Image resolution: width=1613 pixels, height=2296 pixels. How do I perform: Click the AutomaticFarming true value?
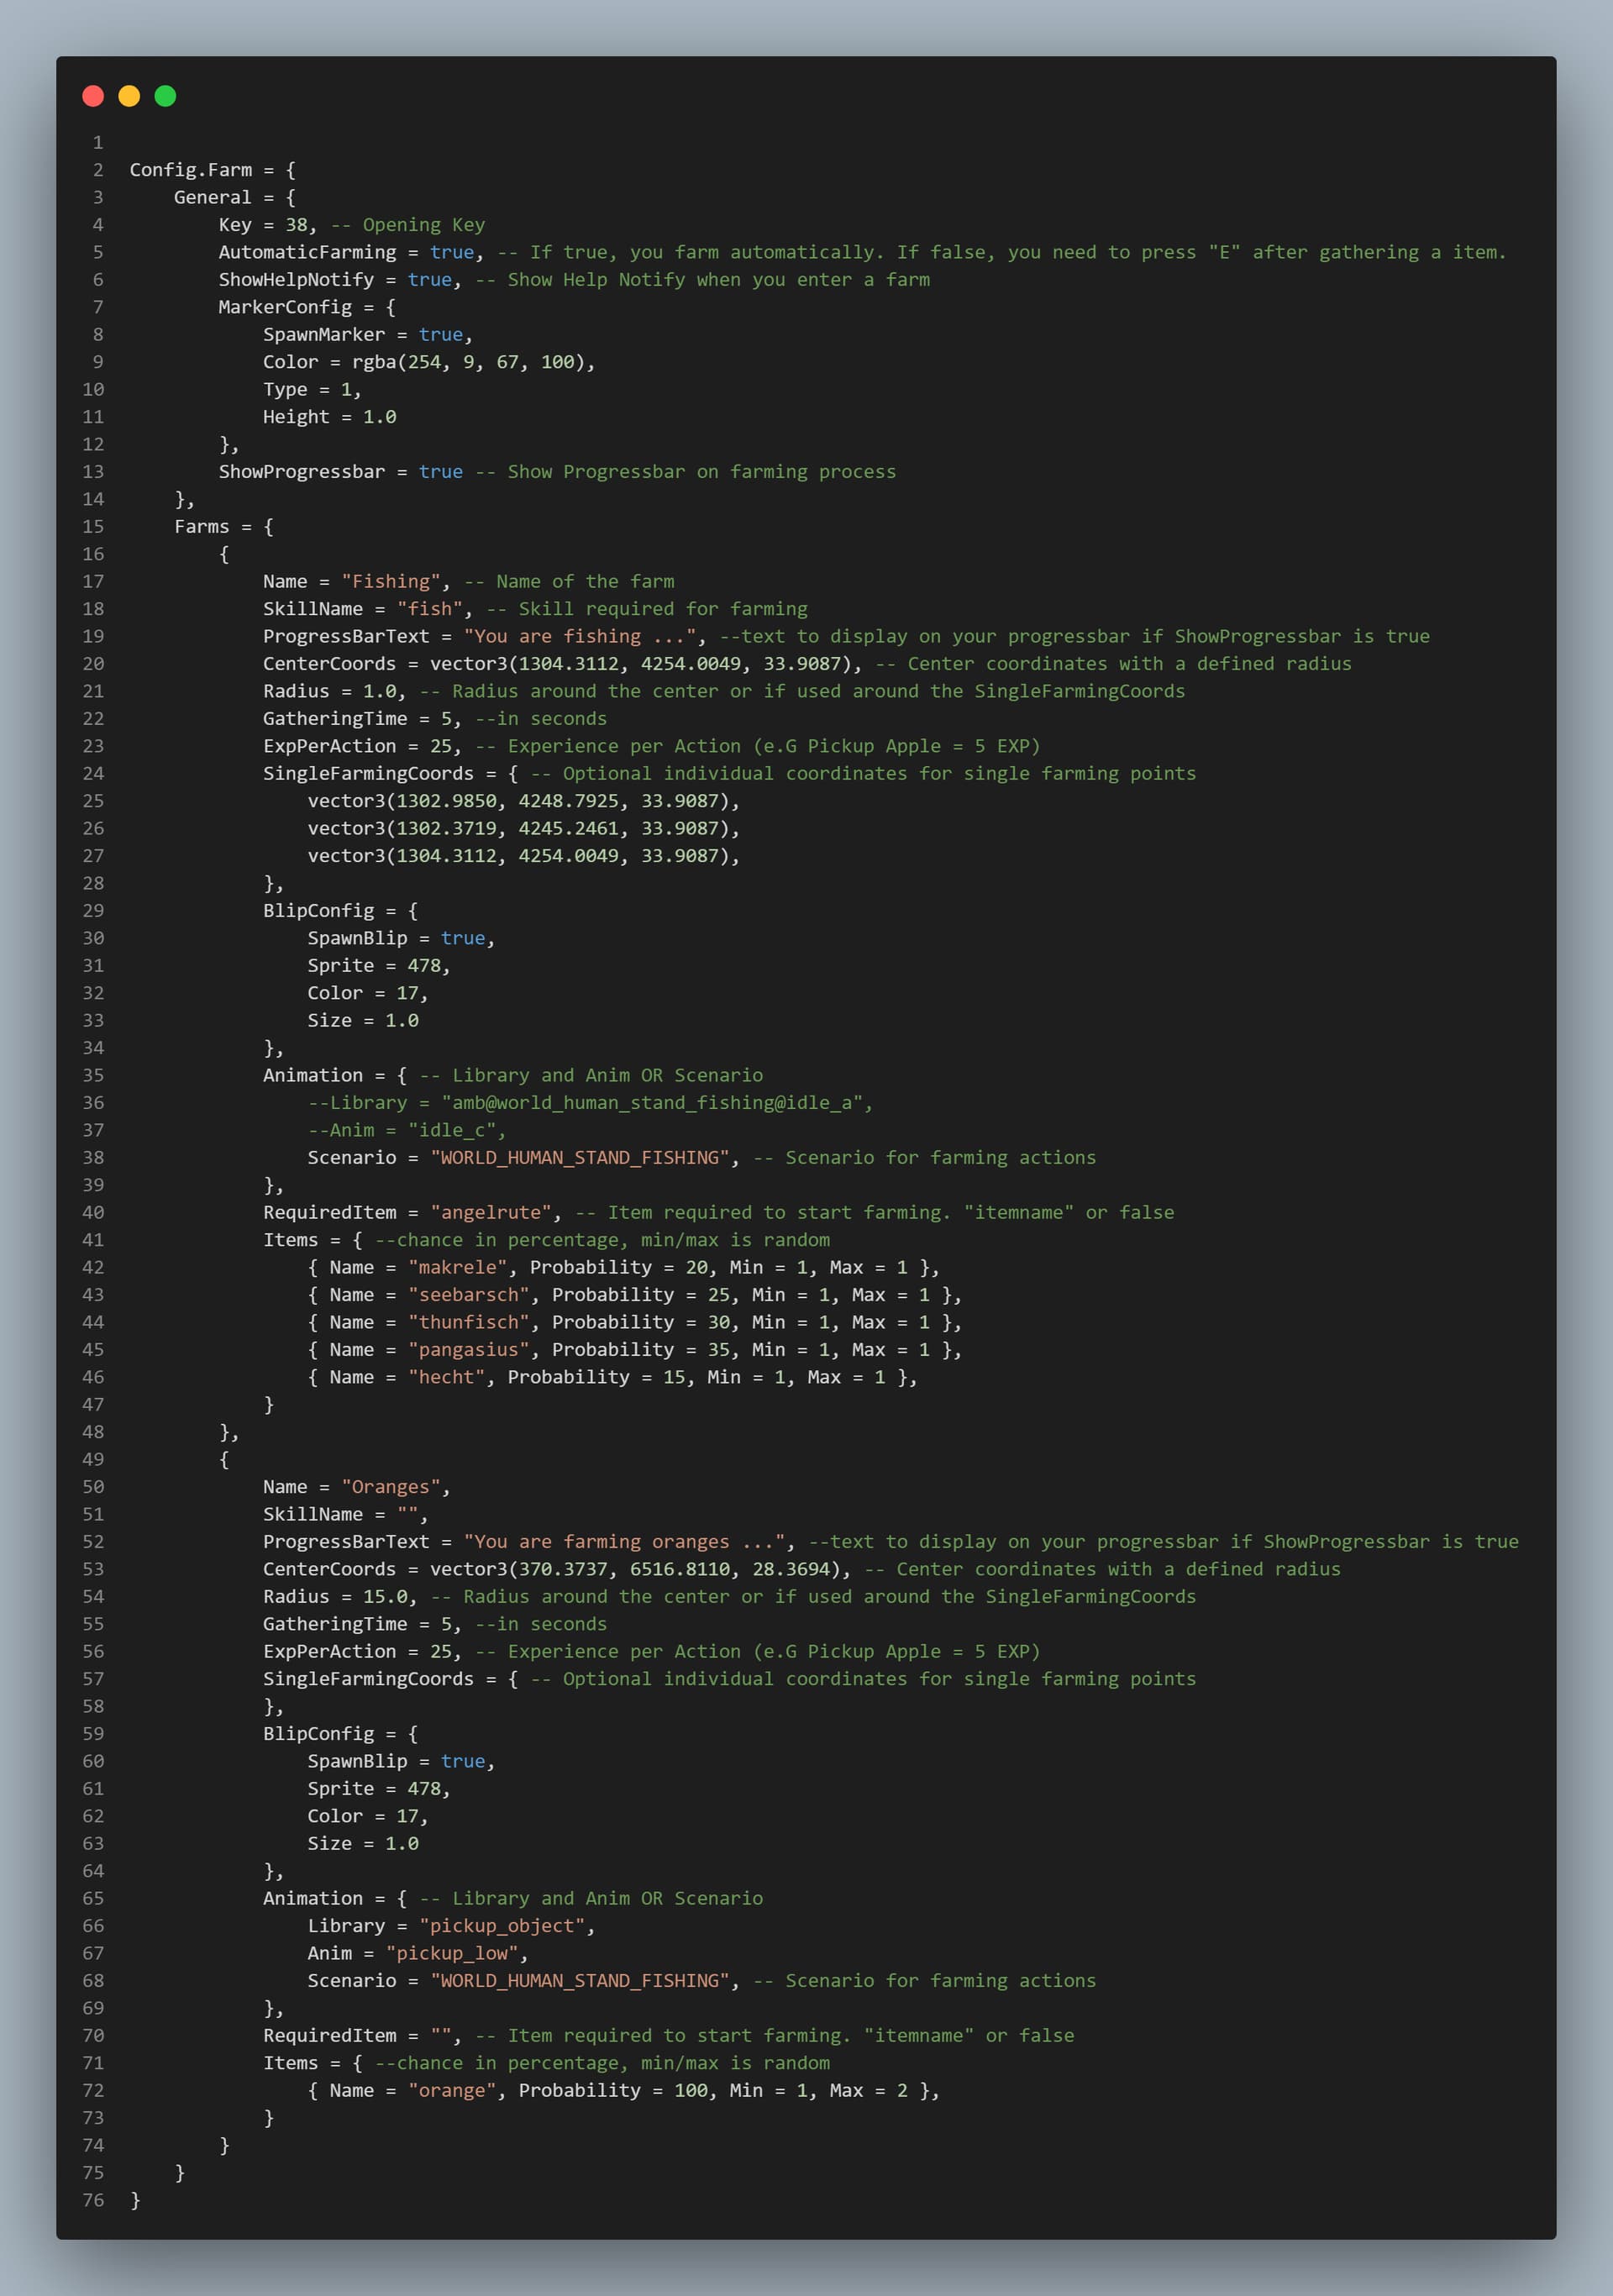point(452,252)
